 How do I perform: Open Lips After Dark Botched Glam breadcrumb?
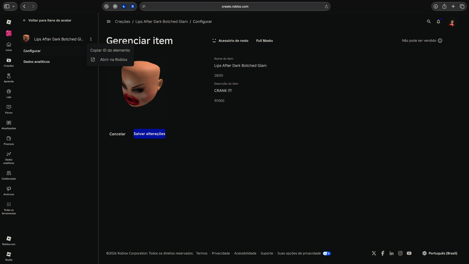[162, 22]
